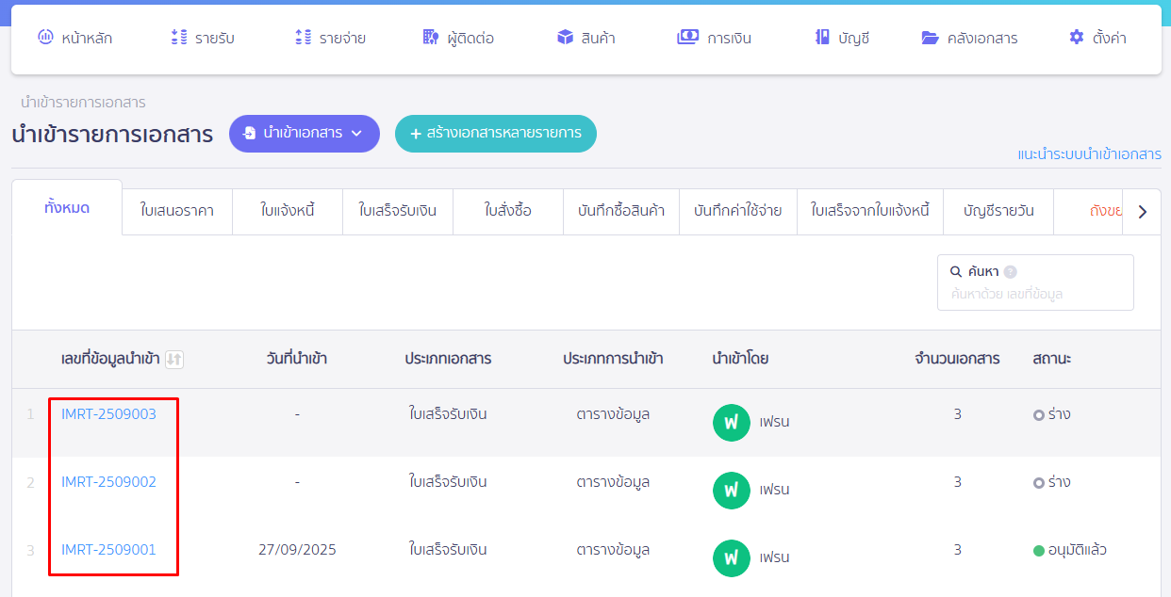Select the บัญชีรายวัน tab

point(999,211)
